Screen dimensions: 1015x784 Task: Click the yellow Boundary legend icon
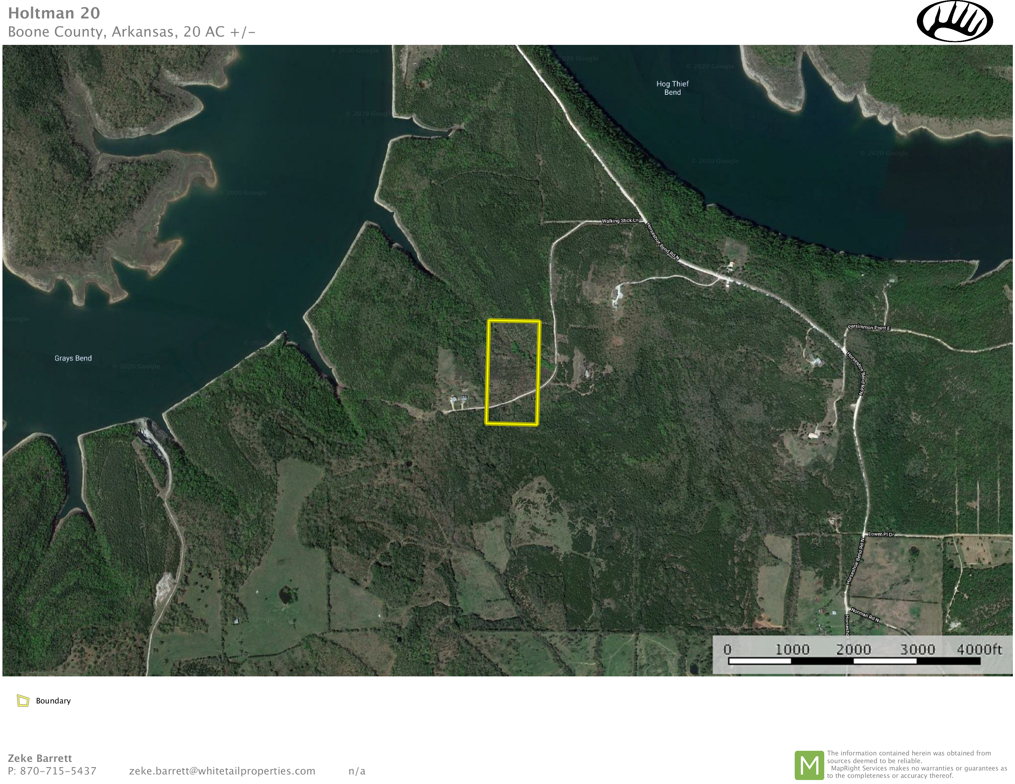click(x=23, y=700)
